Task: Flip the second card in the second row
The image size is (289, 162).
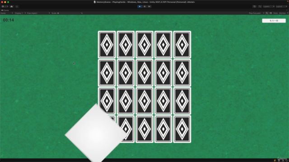Action: (126, 73)
